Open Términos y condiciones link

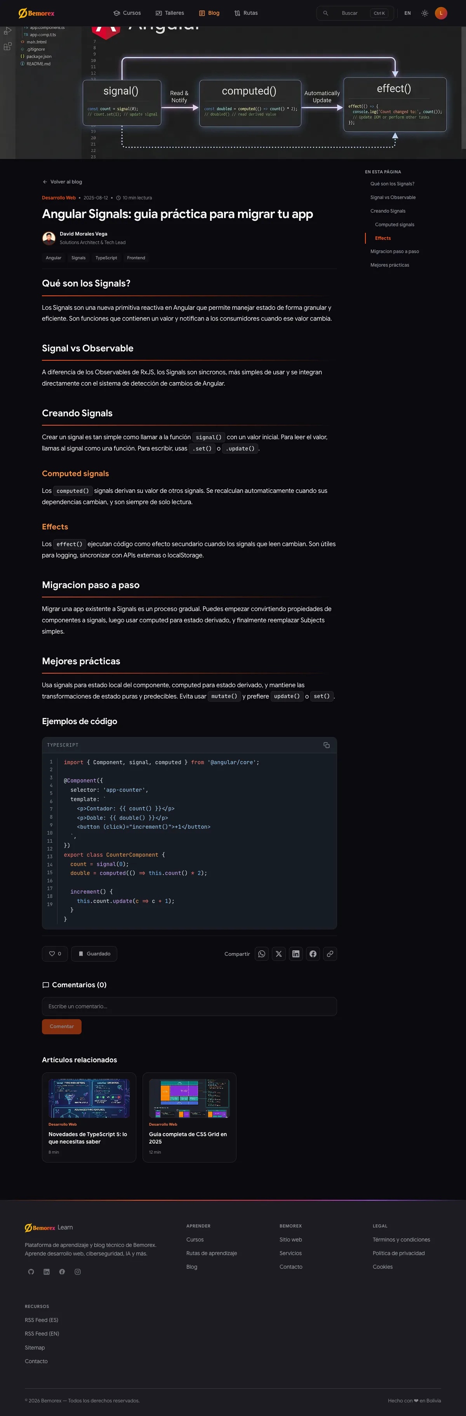click(x=401, y=1240)
